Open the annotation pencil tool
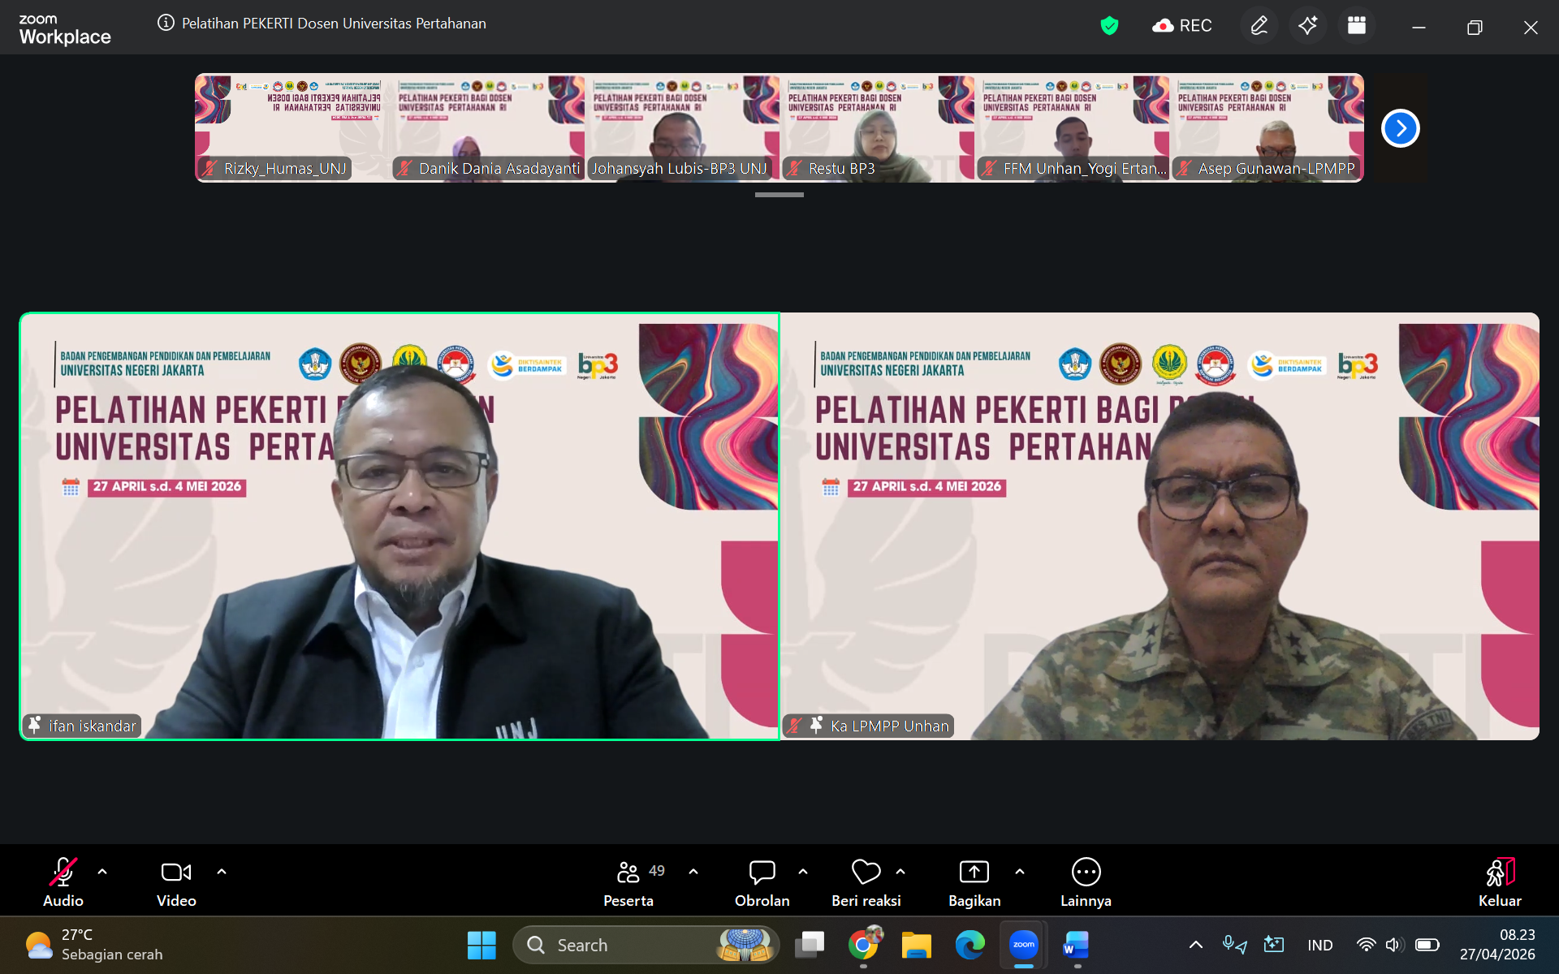Image resolution: width=1559 pixels, height=974 pixels. pos(1259,26)
